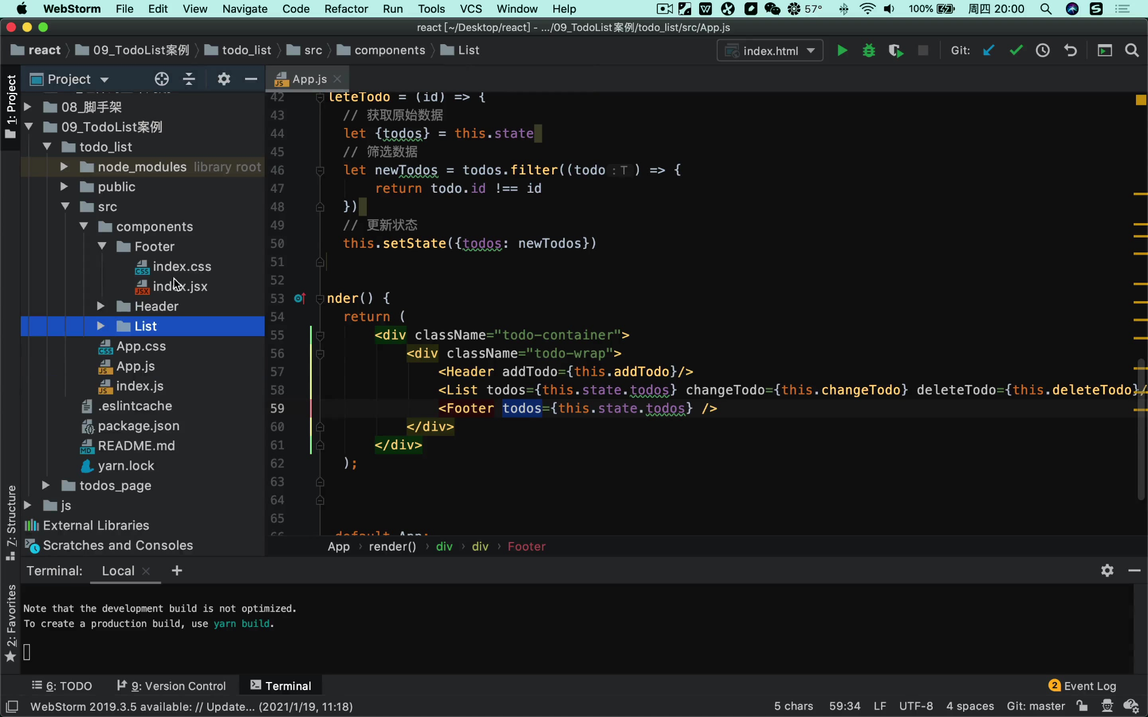Update project via Git blue arrow
The width and height of the screenshot is (1148, 717).
click(x=988, y=50)
